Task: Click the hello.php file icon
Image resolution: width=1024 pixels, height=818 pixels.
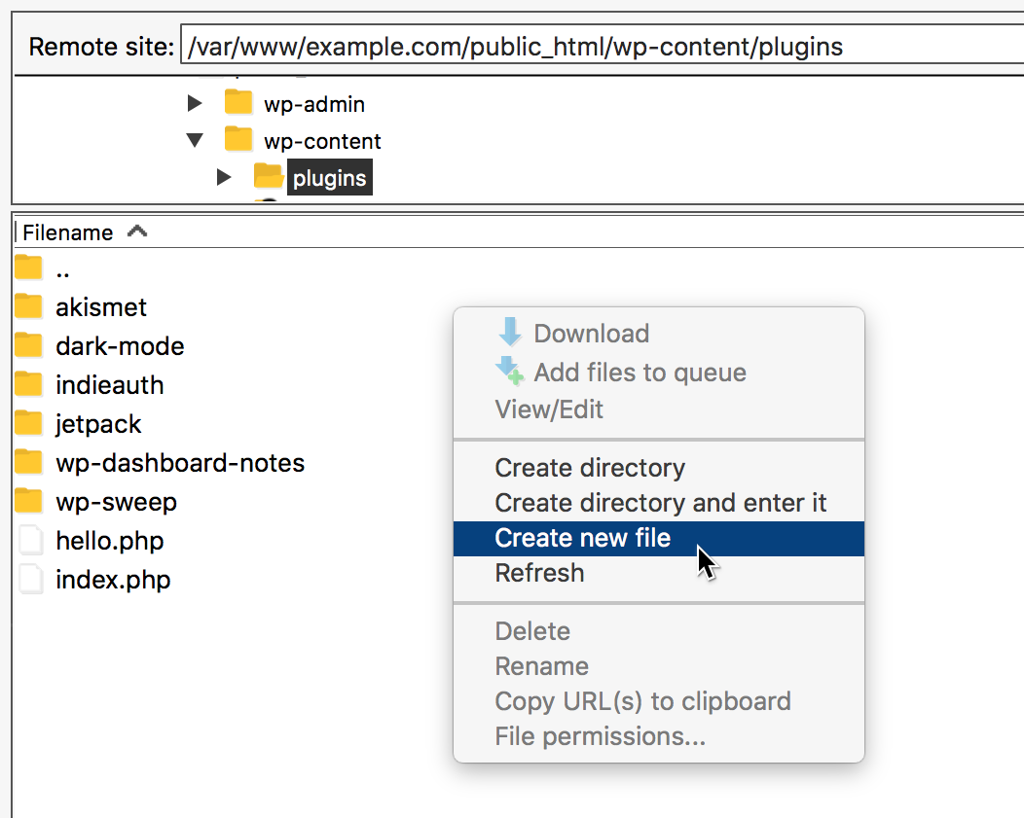Action: click(30, 540)
